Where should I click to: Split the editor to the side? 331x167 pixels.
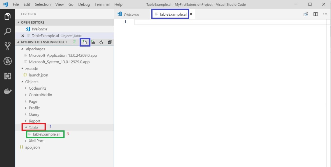coord(316,14)
